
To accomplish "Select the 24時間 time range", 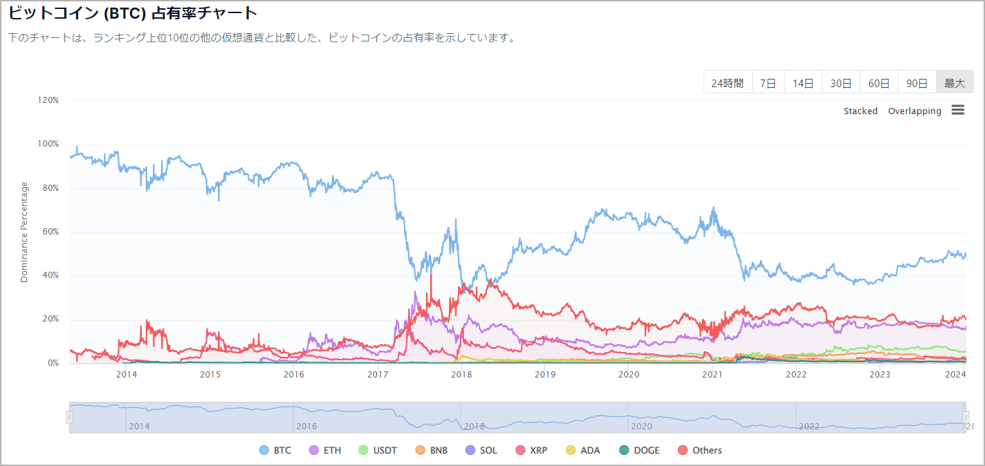I will point(728,82).
